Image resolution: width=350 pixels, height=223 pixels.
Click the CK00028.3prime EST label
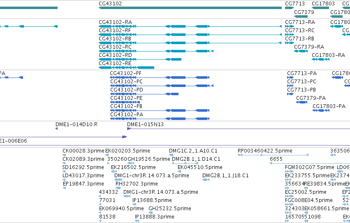coord(83,151)
